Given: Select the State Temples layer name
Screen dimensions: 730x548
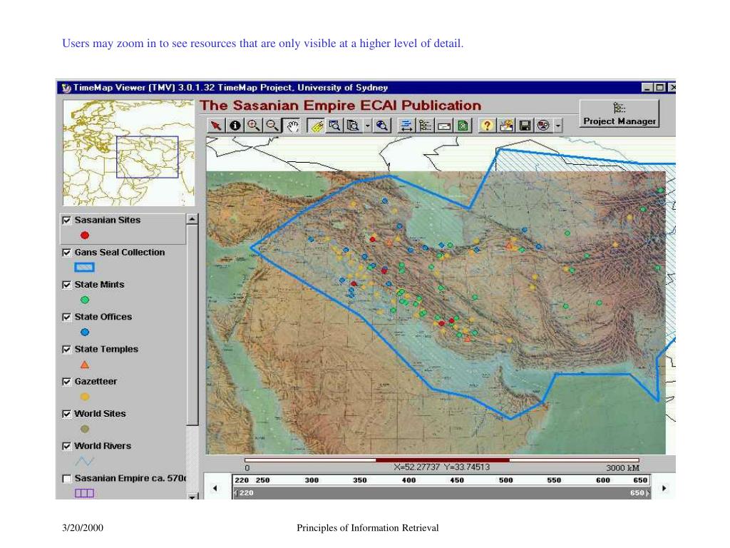Looking at the screenshot, I should [106, 350].
